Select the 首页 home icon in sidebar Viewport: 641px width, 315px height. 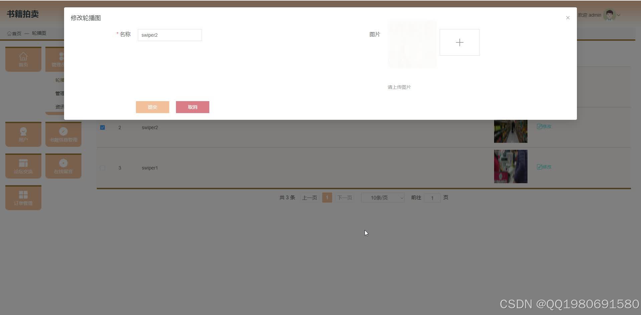click(x=23, y=59)
